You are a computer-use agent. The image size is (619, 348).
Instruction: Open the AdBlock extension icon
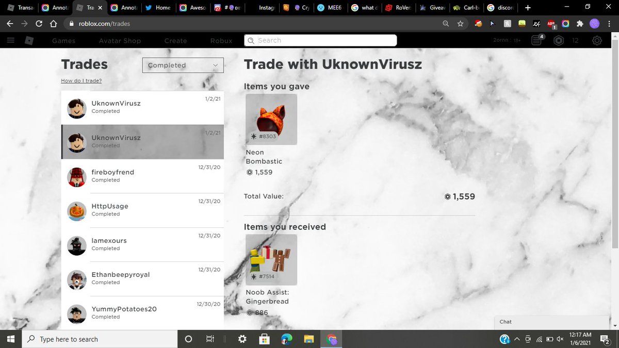(x=551, y=24)
